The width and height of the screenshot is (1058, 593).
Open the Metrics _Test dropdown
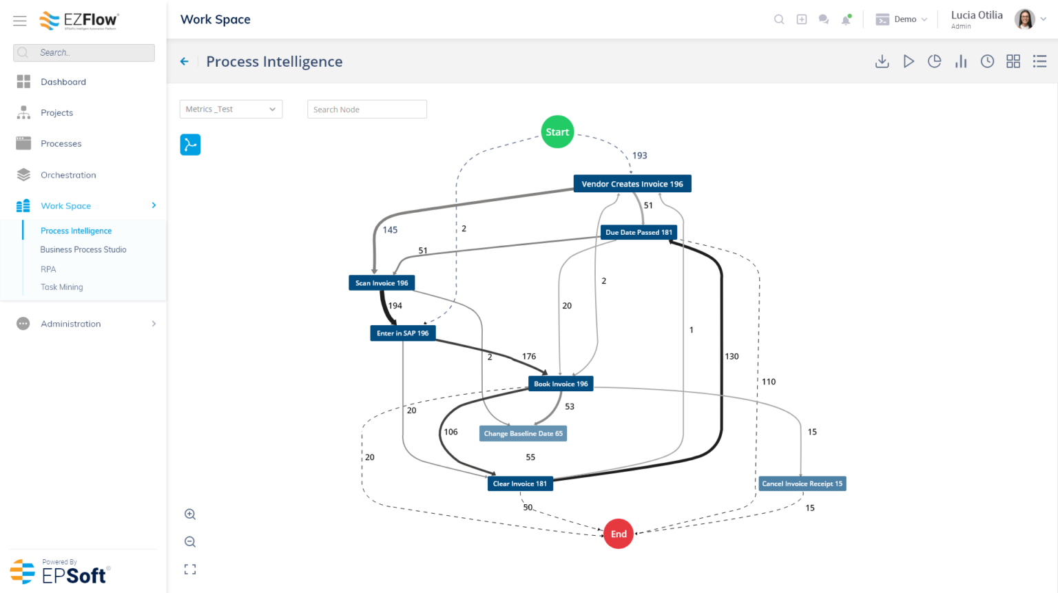tap(231, 109)
